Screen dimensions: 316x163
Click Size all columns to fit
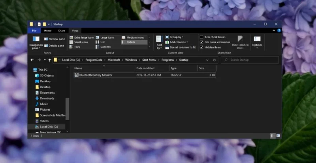(x=181, y=47)
